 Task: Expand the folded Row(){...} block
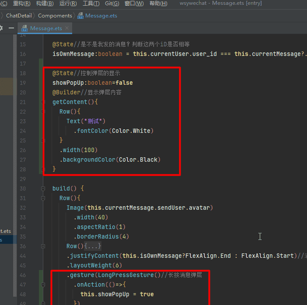[x=43, y=246]
